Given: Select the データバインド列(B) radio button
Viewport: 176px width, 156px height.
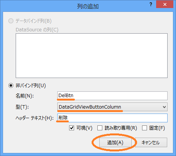Looking at the screenshot, I should pyautogui.click(x=11, y=21).
